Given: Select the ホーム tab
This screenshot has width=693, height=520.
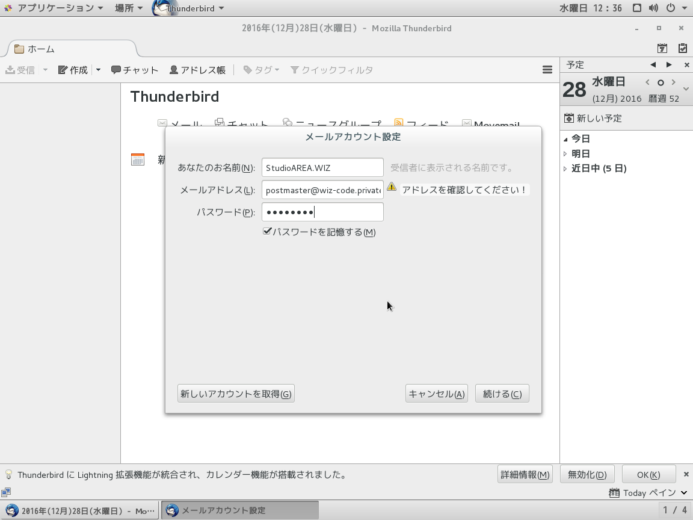Looking at the screenshot, I should tap(71, 49).
